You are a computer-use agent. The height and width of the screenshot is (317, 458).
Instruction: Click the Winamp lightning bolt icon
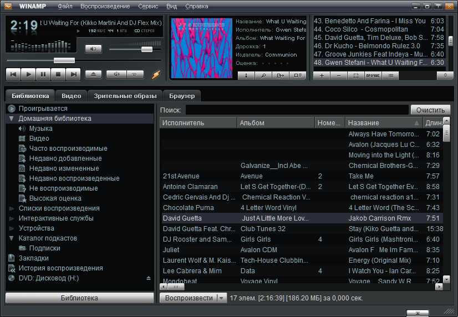156,74
